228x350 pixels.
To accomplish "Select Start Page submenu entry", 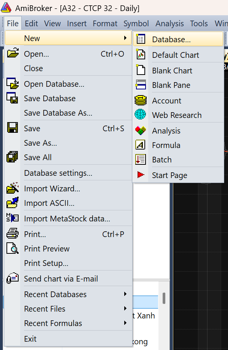I will 178,175.
